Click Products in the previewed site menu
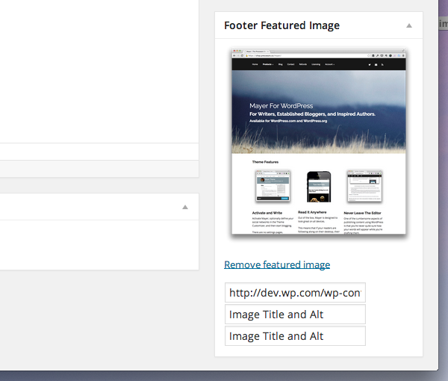448x381 pixels. [268, 64]
